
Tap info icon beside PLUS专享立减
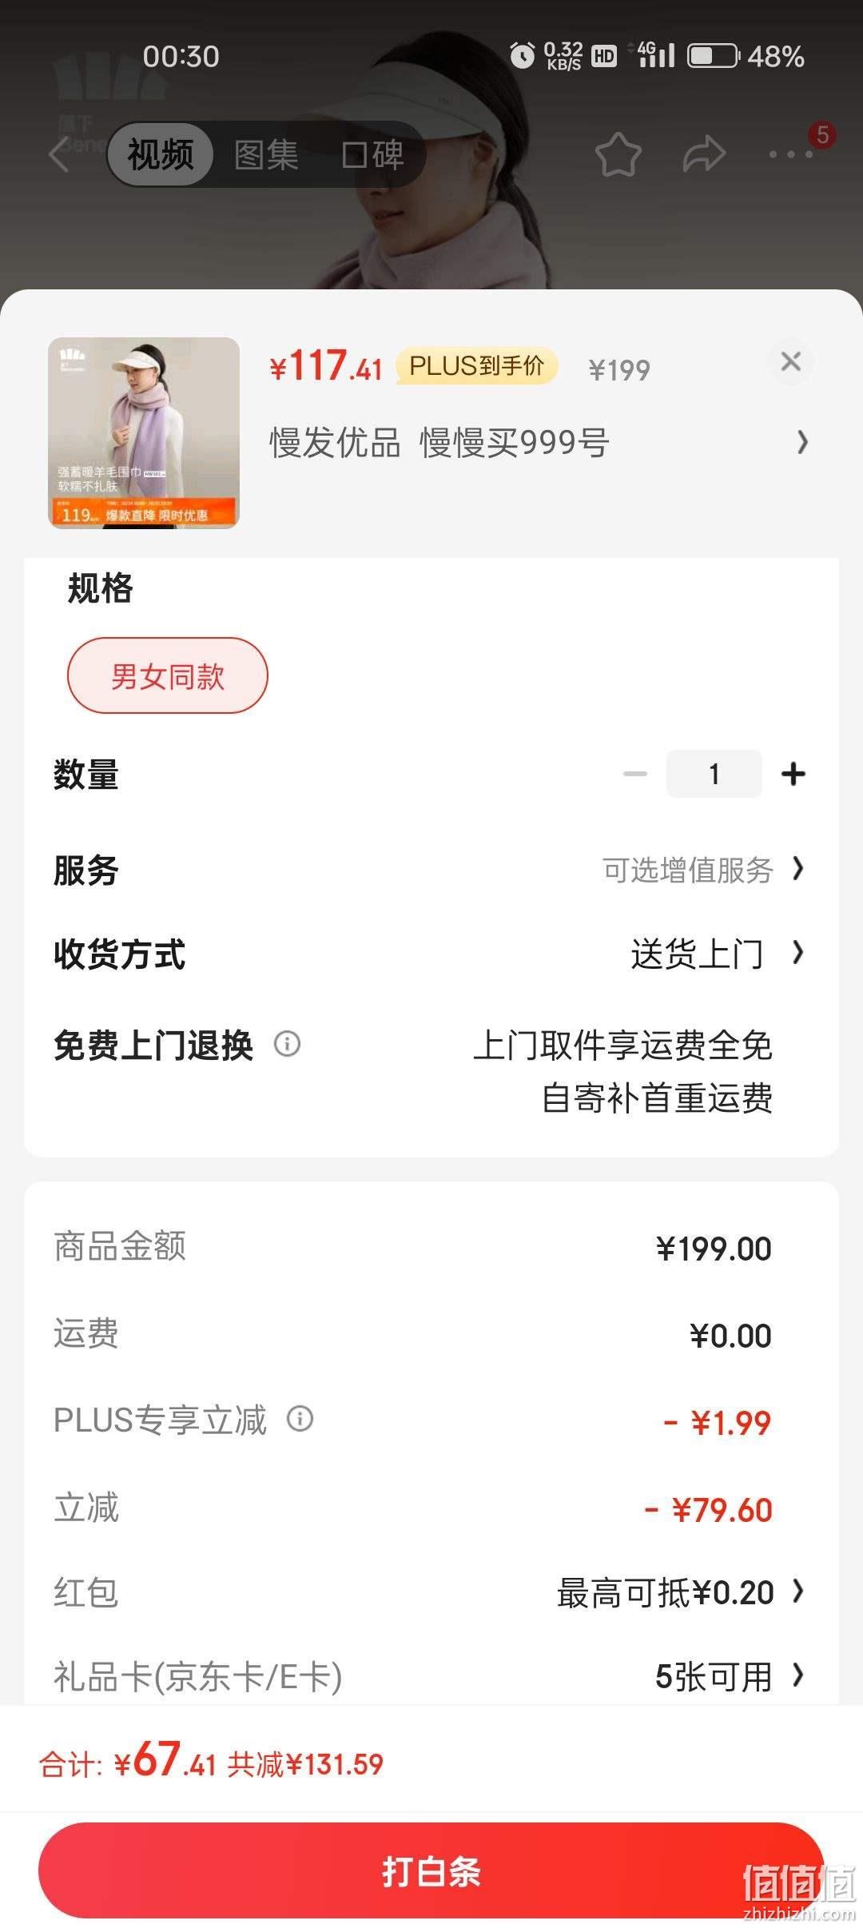tap(300, 1419)
